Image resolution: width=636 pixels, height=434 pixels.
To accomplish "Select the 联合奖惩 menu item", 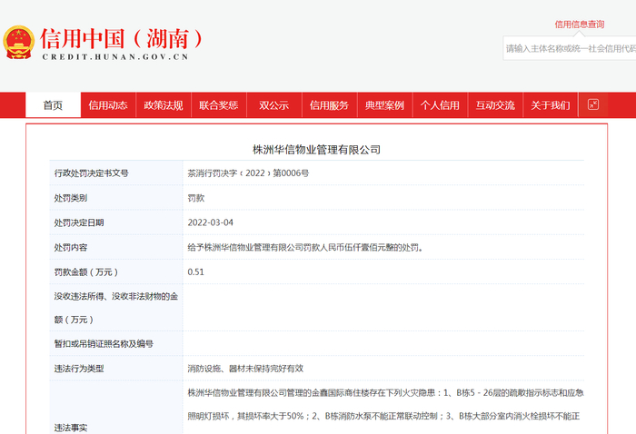I will point(219,105).
